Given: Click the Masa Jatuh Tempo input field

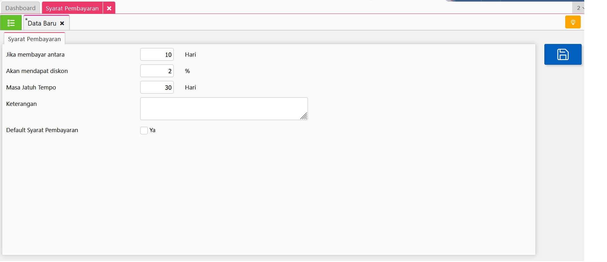Looking at the screenshot, I should (157, 88).
